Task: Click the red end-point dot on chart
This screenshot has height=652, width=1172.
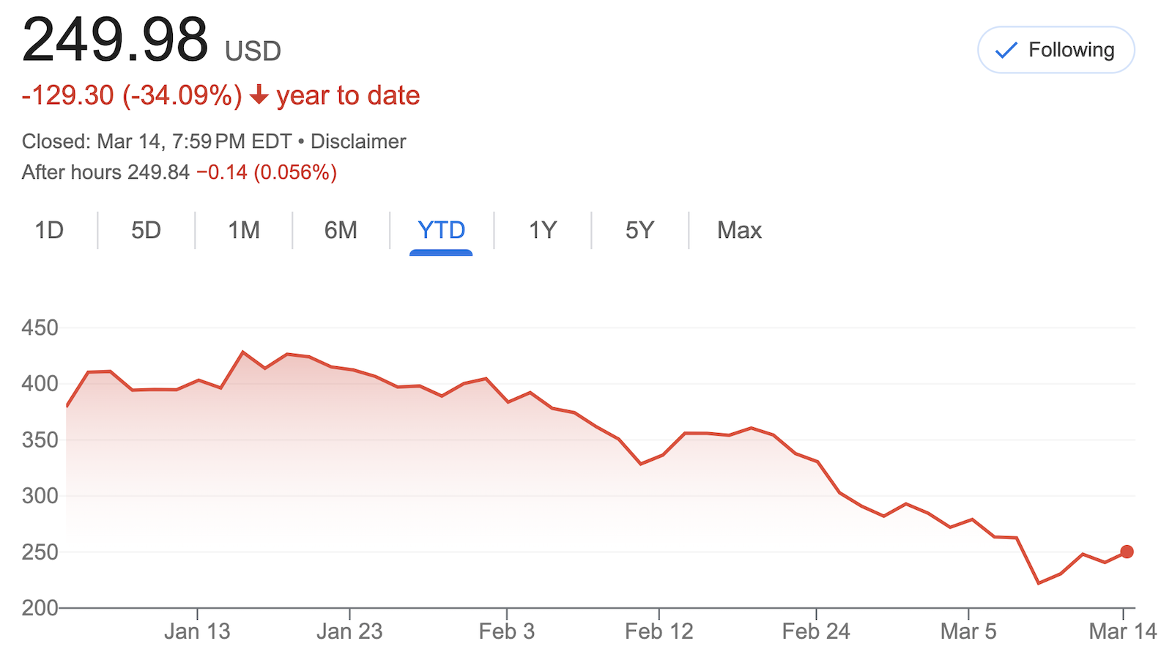Action: pos(1127,552)
